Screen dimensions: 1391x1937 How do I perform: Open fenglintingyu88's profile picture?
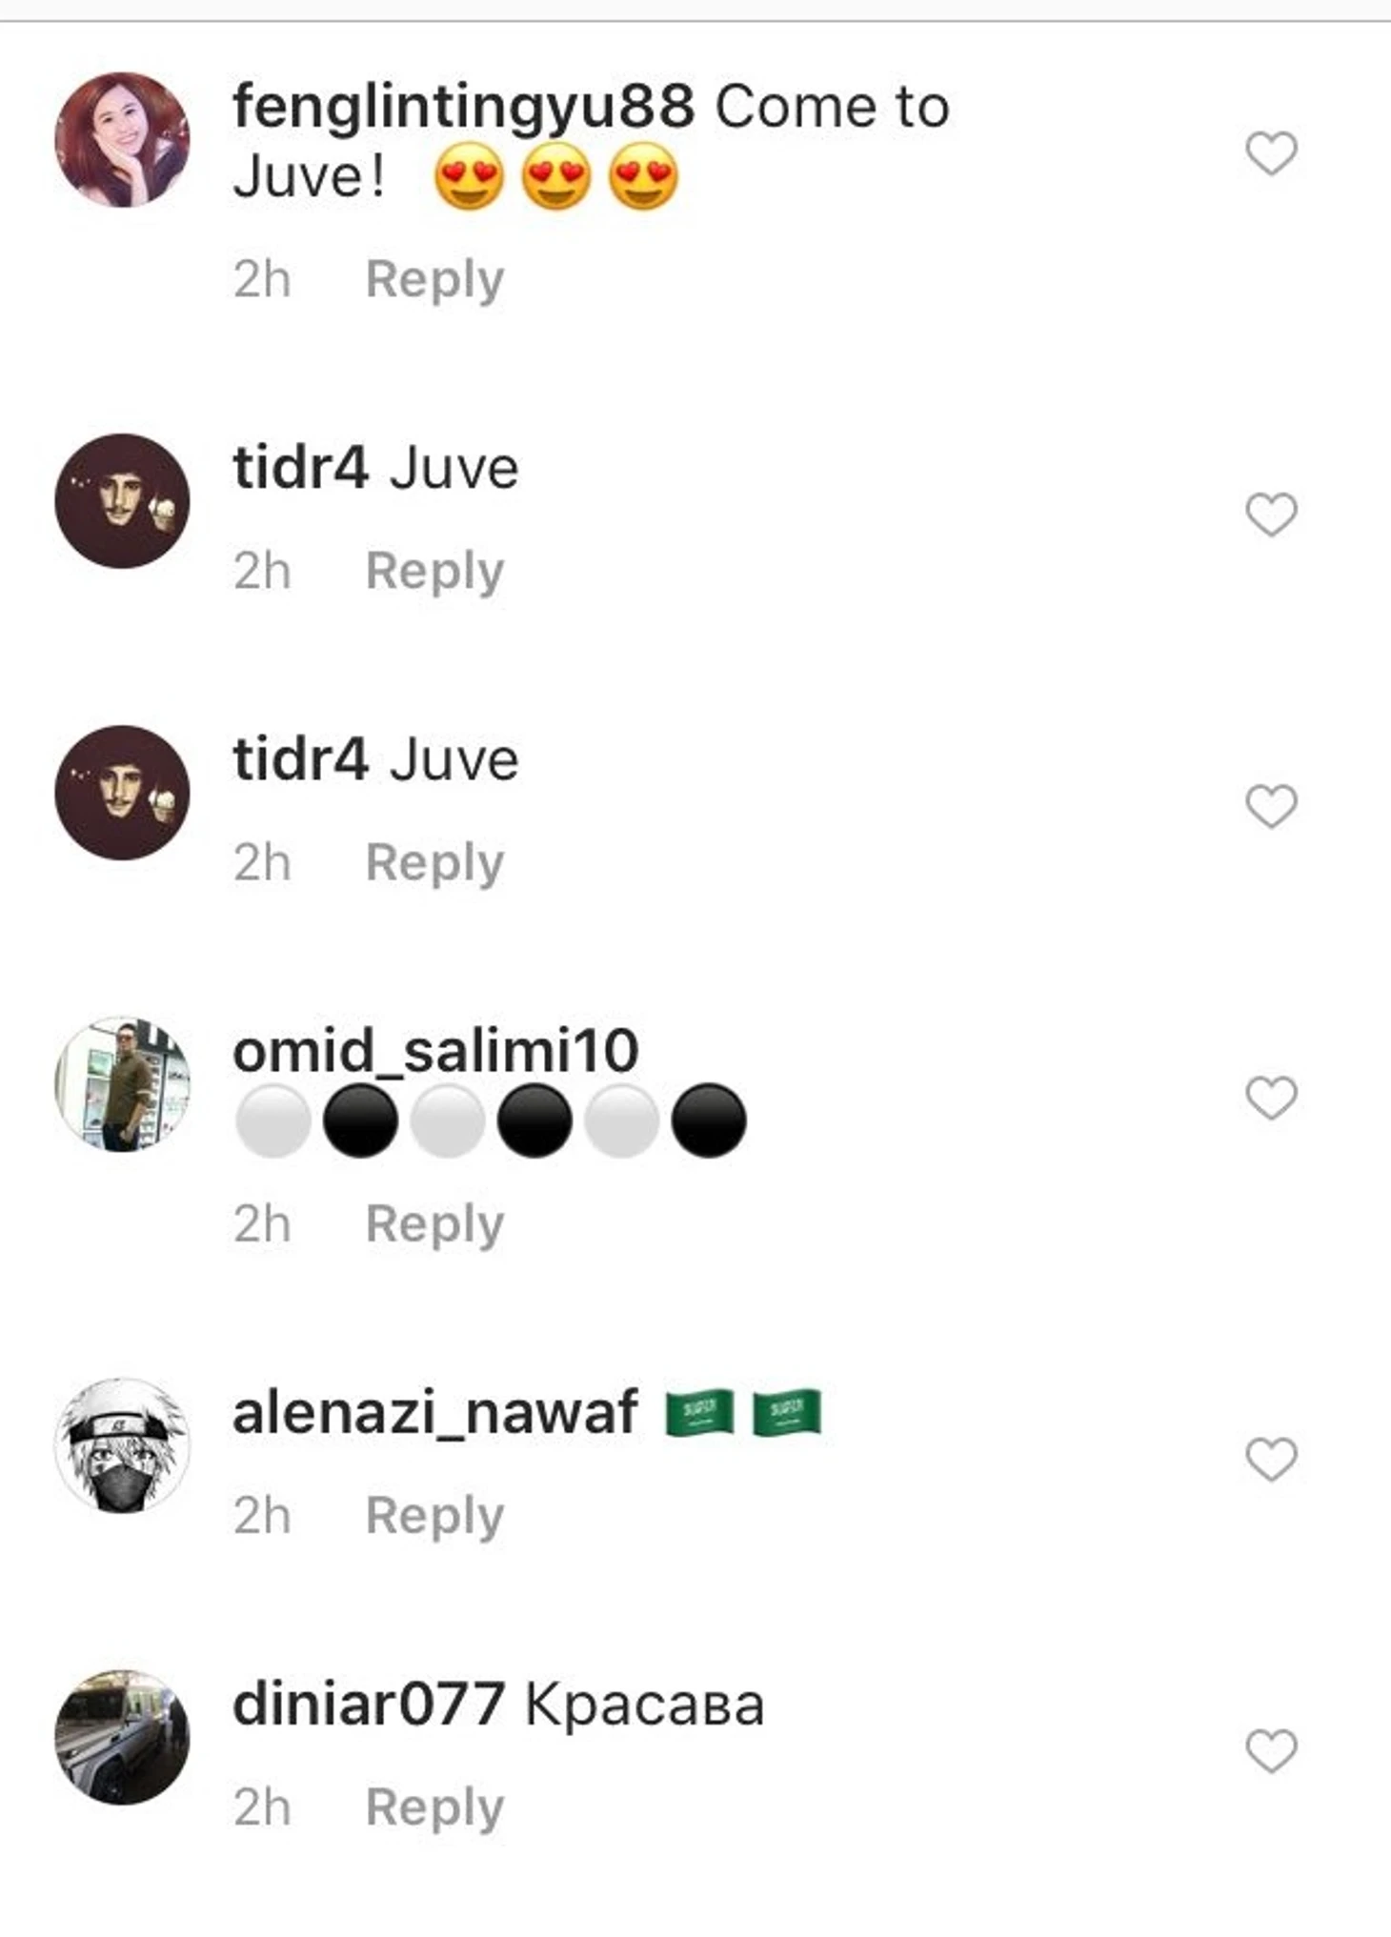(122, 139)
